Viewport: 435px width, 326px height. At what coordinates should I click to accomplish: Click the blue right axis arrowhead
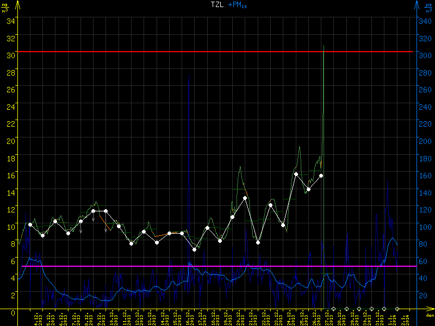tap(417, 4)
